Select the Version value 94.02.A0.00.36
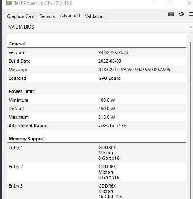 pyautogui.click(x=113, y=52)
